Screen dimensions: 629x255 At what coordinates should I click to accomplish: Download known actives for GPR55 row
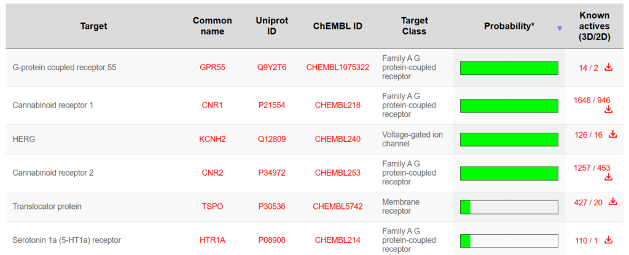coord(609,68)
